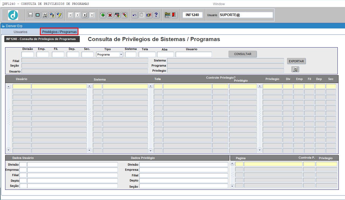Click down arrow of Tela grid scrollbar
The image size is (345, 200).
151,151
